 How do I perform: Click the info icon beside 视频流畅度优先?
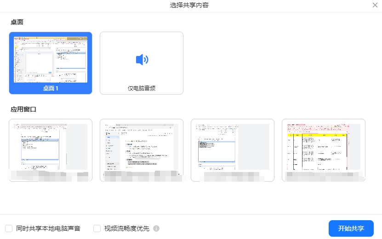coord(156,228)
